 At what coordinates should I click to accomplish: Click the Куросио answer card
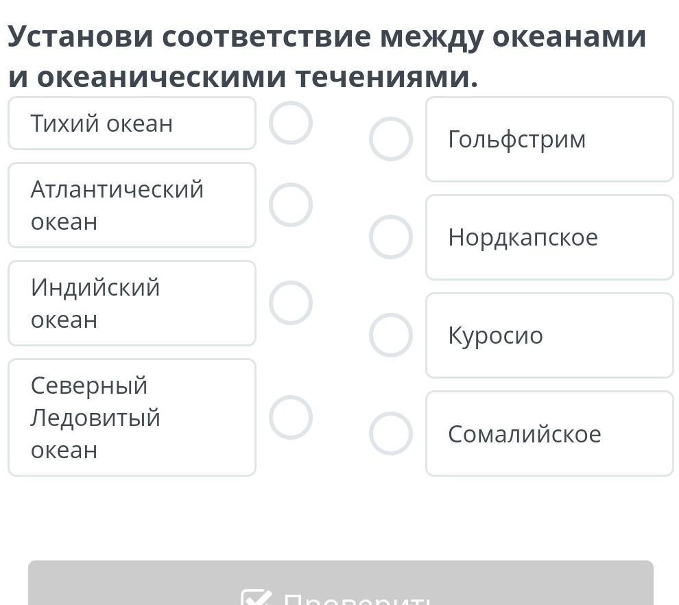tap(549, 335)
